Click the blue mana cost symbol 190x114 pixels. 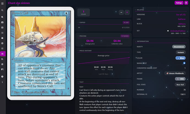[184, 63]
